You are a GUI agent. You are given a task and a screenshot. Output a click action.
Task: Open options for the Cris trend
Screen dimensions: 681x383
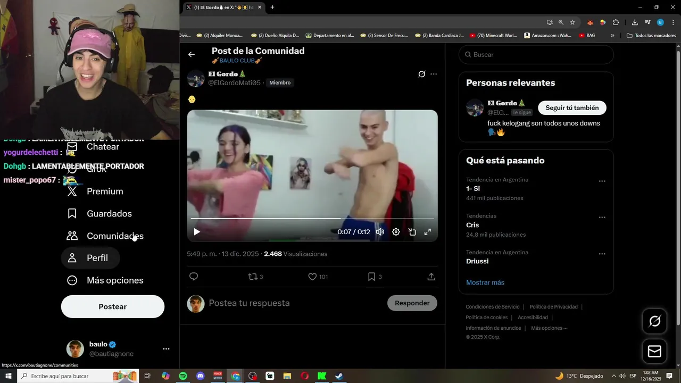tap(602, 218)
